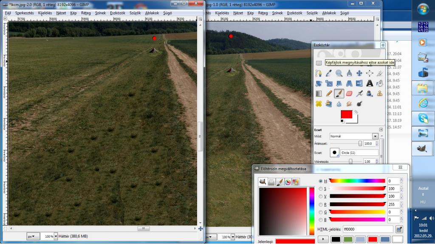Click the green color history swatch

pos(348,240)
